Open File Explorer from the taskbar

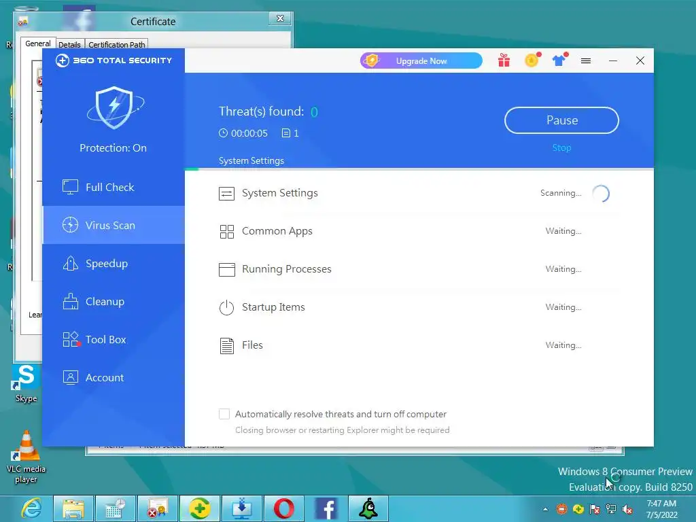pos(73,508)
